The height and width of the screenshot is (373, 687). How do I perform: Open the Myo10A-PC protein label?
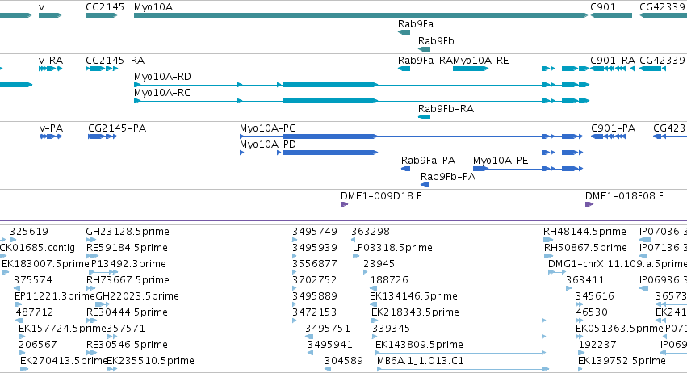click(267, 128)
